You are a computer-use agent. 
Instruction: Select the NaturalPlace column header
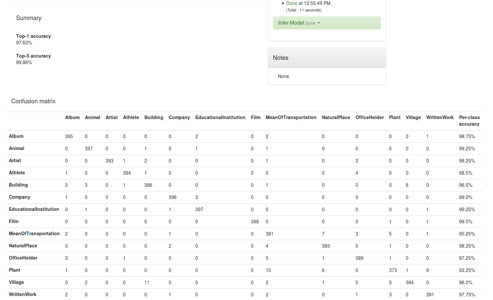pos(336,117)
